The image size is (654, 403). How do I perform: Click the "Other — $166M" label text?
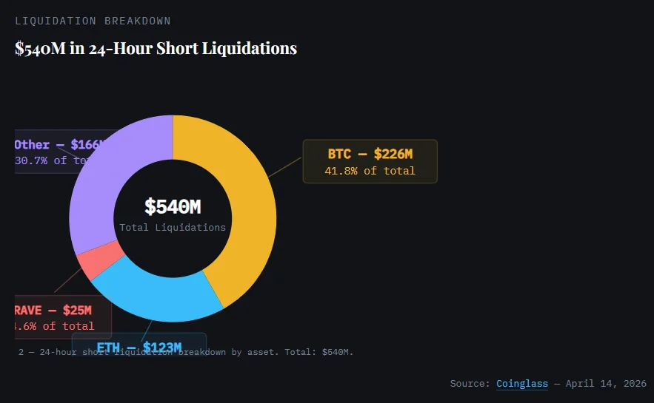(x=61, y=145)
